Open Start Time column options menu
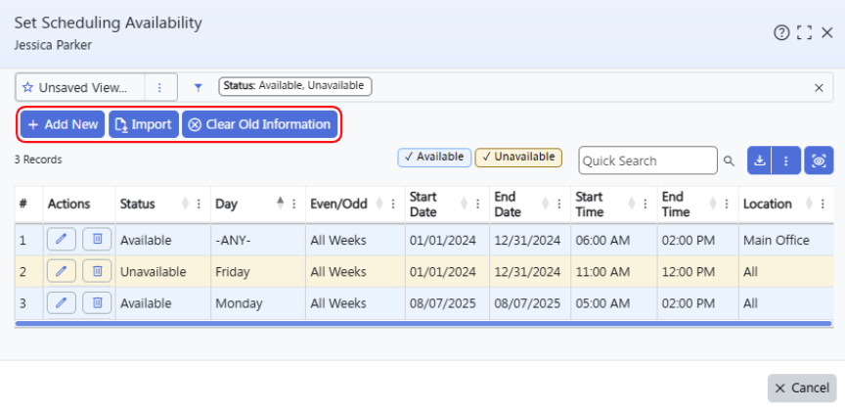 coord(645,204)
